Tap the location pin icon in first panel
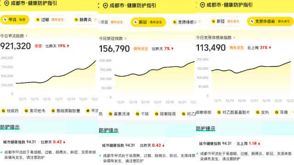 click(6, 3)
